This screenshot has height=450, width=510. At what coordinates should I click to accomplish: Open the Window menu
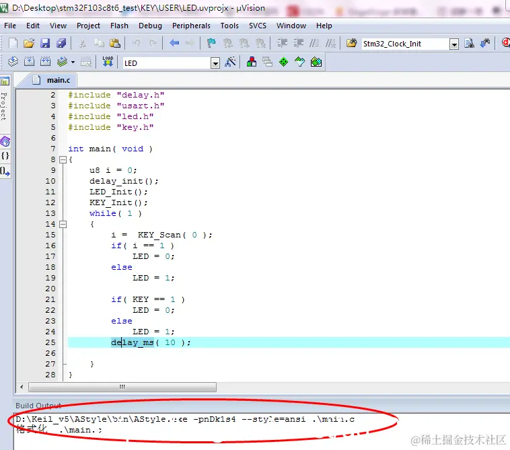point(291,26)
